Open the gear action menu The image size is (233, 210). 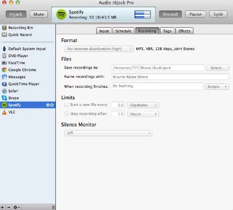[16, 207]
